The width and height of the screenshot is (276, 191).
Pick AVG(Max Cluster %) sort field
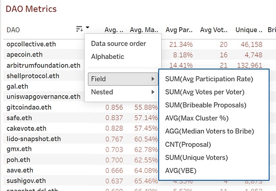click(x=196, y=118)
